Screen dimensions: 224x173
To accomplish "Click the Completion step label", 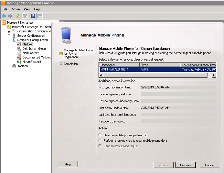I will 71,64.
